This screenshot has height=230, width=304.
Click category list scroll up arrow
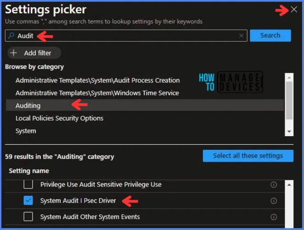pyautogui.click(x=289, y=77)
